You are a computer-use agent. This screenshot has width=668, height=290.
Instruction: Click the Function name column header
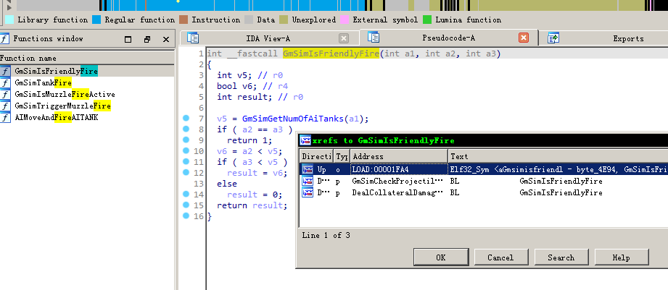87,58
